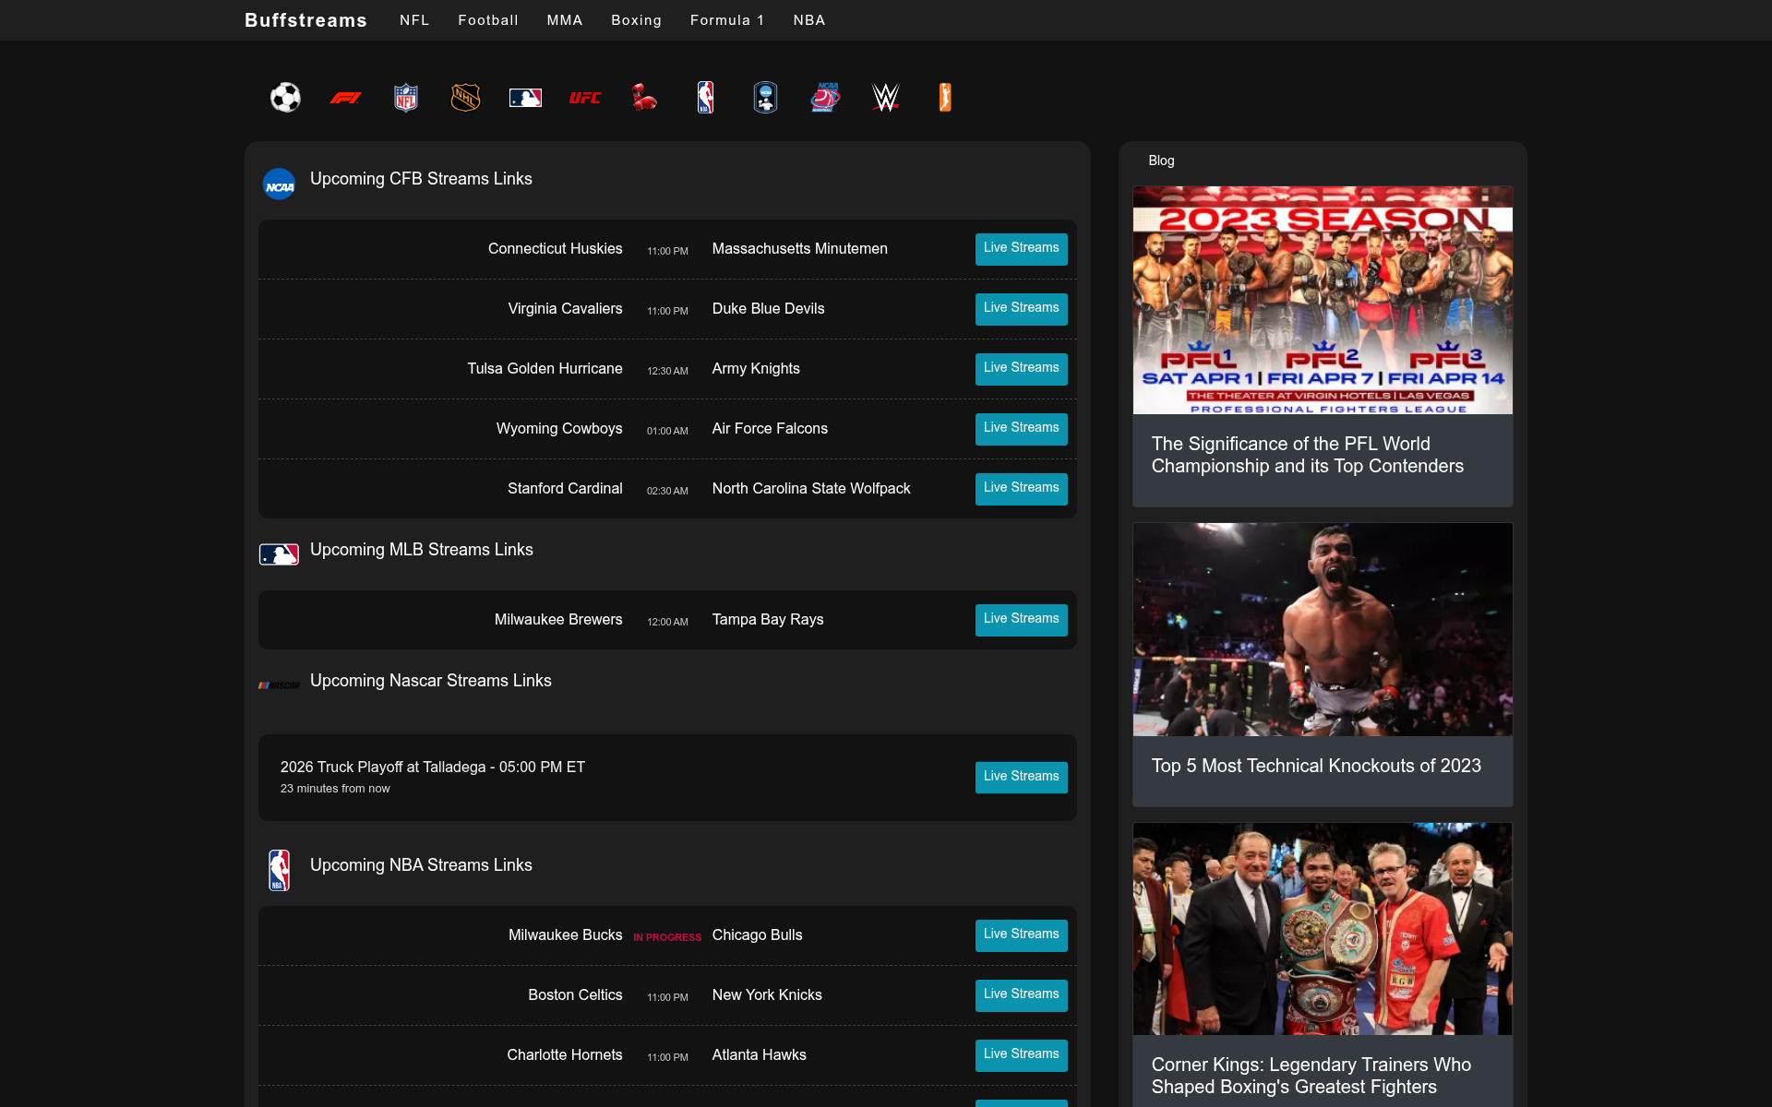Open the NHL logo icon

[x=465, y=97]
